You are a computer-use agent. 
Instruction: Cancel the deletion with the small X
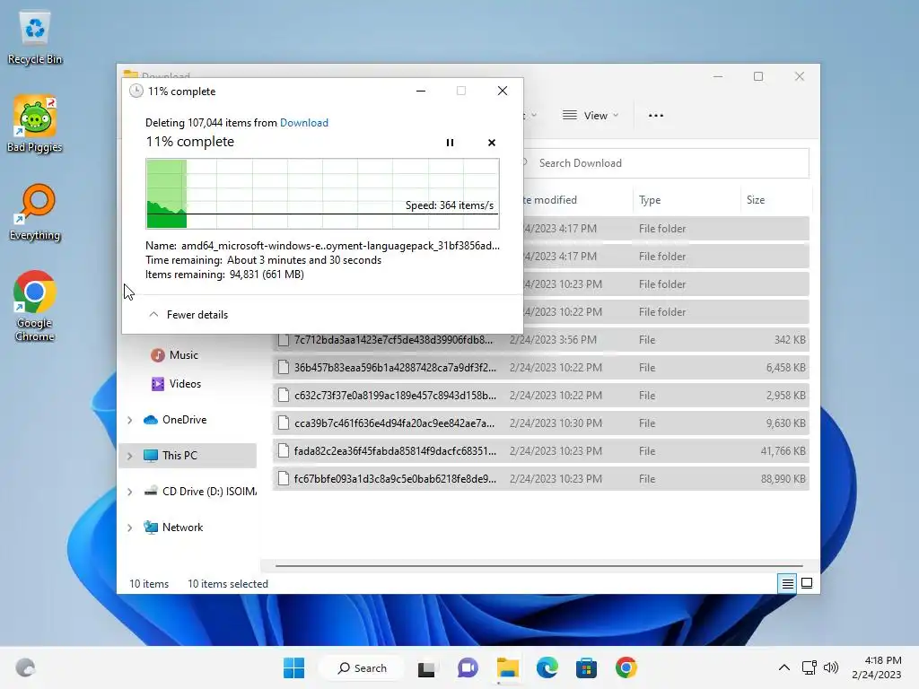coord(492,143)
